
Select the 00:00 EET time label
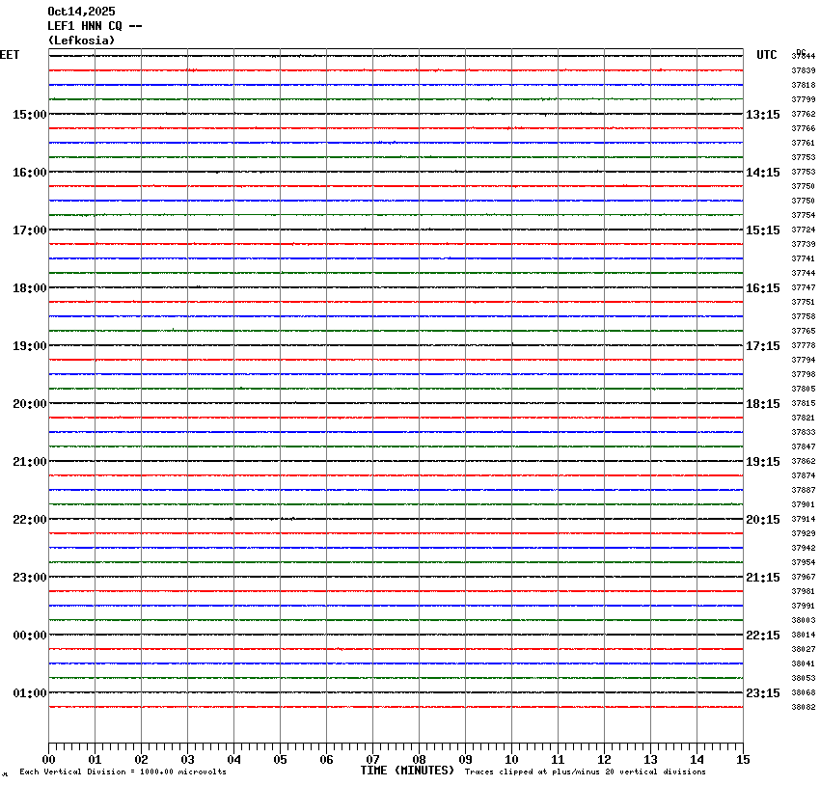(29, 636)
